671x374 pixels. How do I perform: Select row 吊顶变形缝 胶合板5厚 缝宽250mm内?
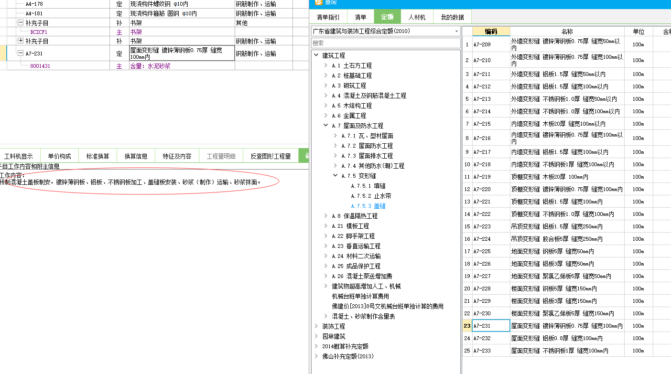[x=567, y=239]
